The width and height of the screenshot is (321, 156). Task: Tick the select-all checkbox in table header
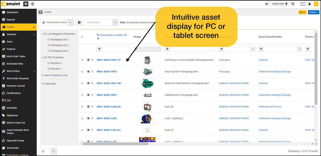(x=82, y=37)
